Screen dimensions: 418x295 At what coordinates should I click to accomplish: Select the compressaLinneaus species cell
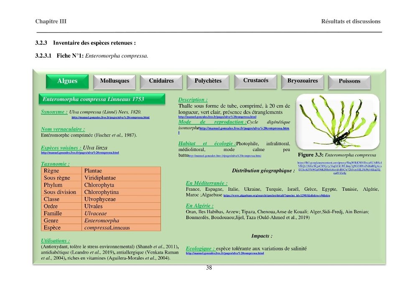coord(121,227)
